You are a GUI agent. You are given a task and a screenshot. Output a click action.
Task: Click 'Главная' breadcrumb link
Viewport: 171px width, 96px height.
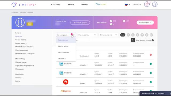[x=14, y=13]
